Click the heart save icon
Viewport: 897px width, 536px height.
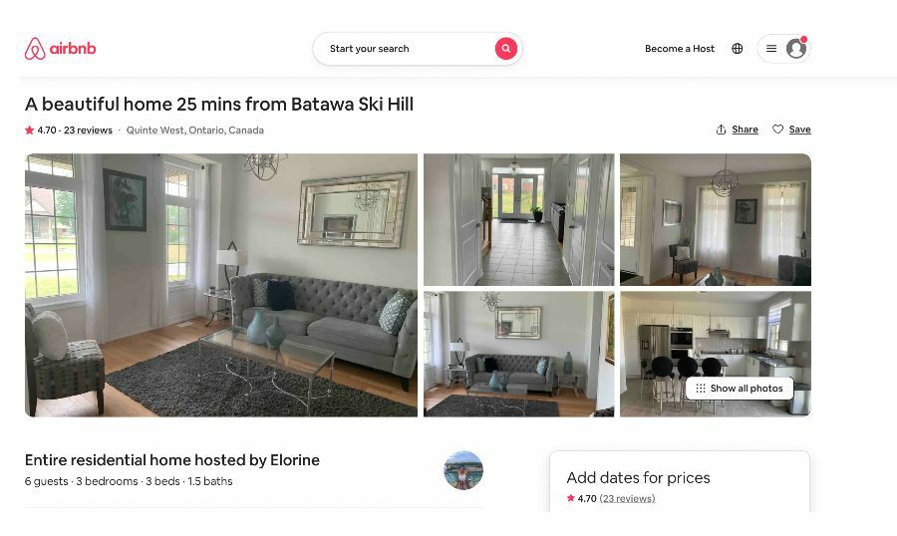coord(777,130)
